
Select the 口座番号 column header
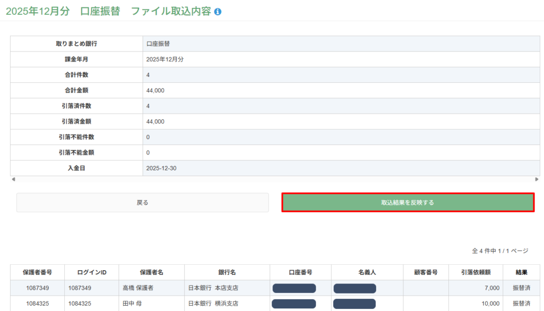point(300,272)
